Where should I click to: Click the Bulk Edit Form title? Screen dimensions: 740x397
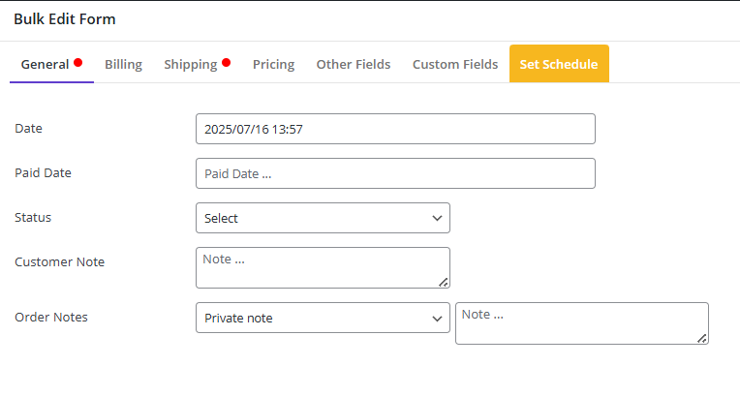(65, 19)
